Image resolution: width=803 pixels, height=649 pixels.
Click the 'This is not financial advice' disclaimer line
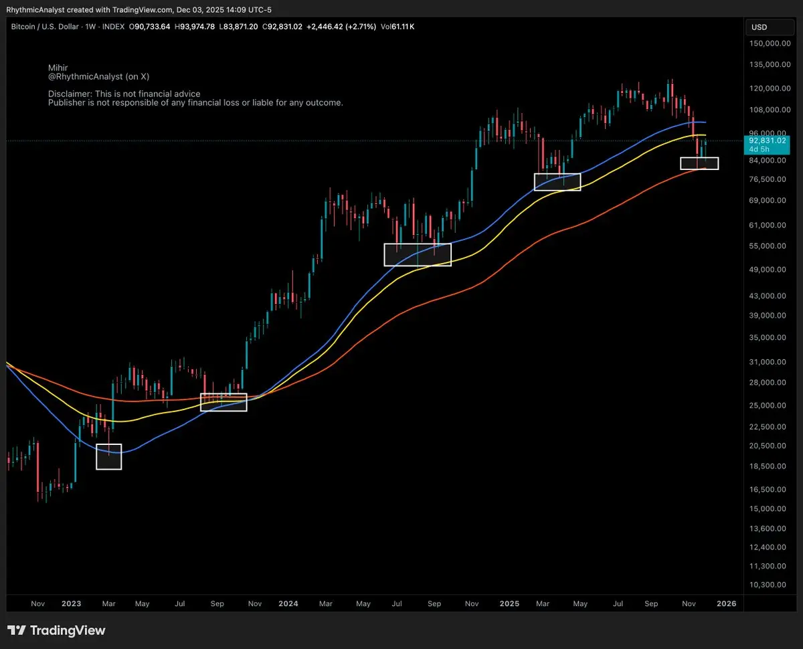(124, 94)
